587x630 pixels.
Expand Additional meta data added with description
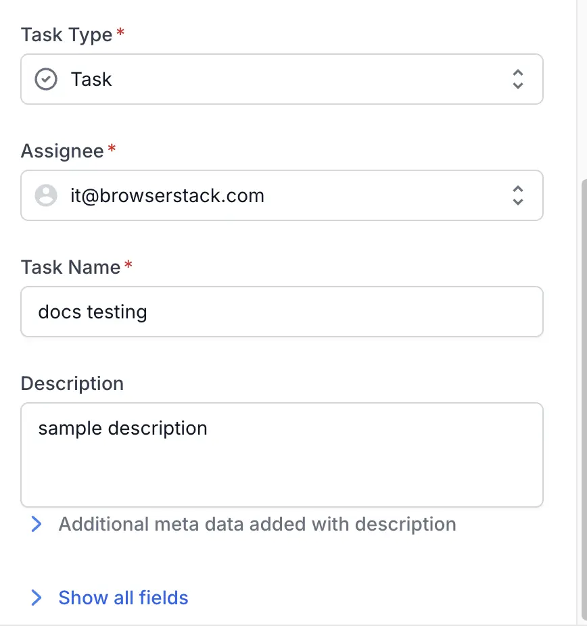[257, 525]
